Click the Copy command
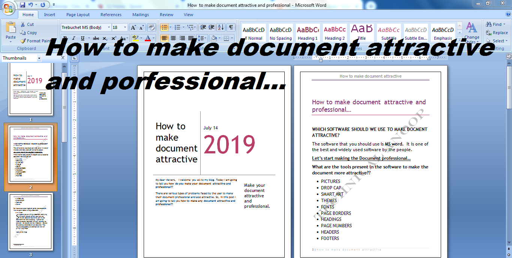This screenshot has width=512, height=258. tap(30, 33)
